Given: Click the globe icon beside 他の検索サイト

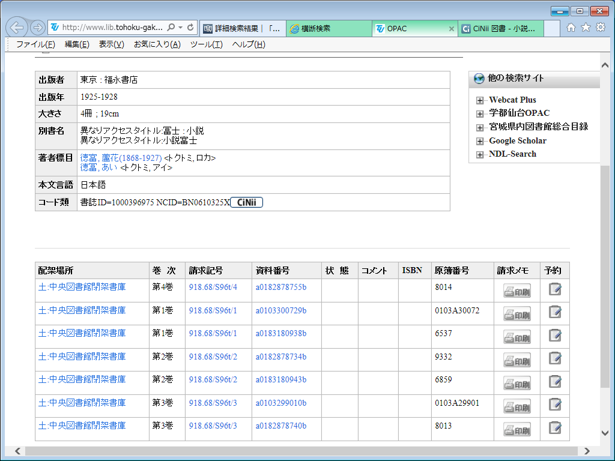Looking at the screenshot, I should coord(479,79).
